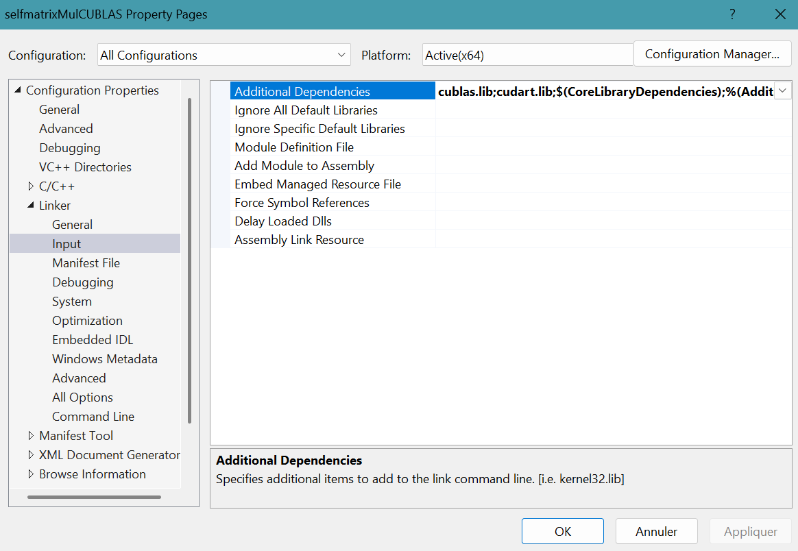The height and width of the screenshot is (551, 798).
Task: Select the Ignore All Default Libraries property
Action: click(306, 110)
